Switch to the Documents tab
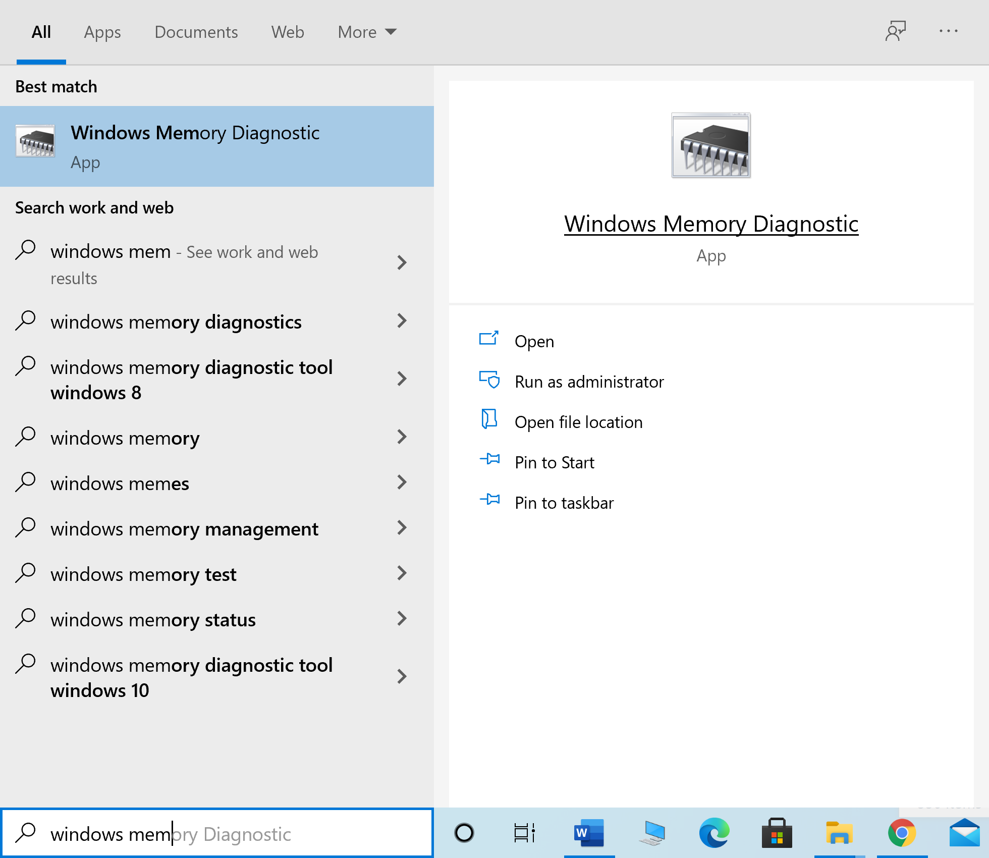989x858 pixels. pos(196,32)
